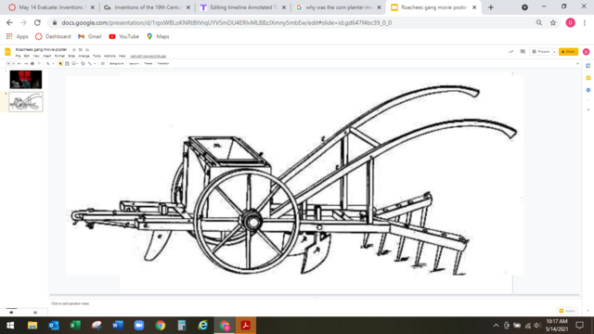Screen dimensions: 594x334
Task: Open Calendar in side panel
Action: [588, 66]
